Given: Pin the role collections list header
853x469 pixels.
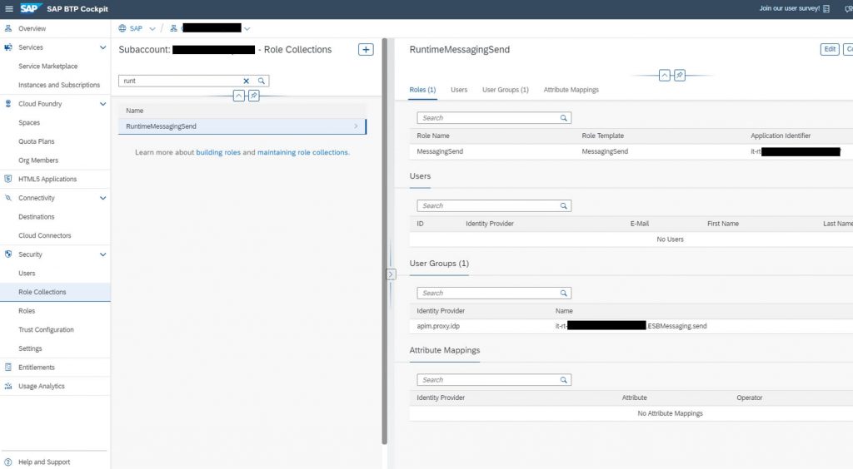Looking at the screenshot, I should tap(253, 96).
